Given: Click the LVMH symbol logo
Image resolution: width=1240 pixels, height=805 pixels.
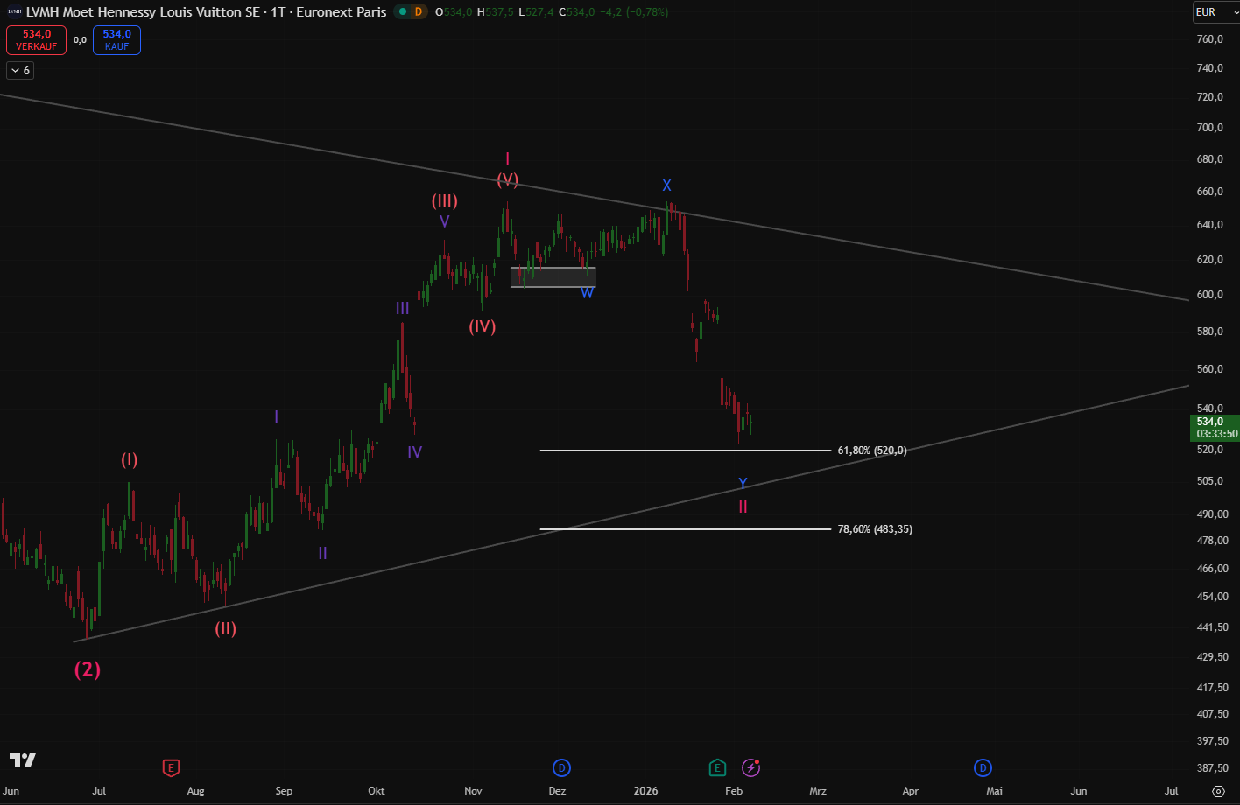Looking at the screenshot, I should (x=14, y=12).
